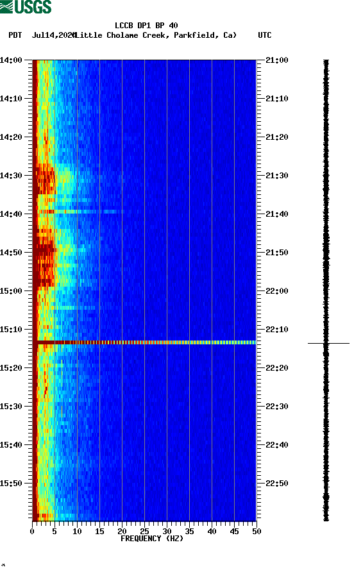
Task: Click 'Little Cholame Creek, Parkfield, Ca' location text
Action: point(155,35)
